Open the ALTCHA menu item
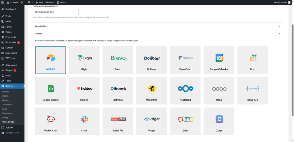 12,128
